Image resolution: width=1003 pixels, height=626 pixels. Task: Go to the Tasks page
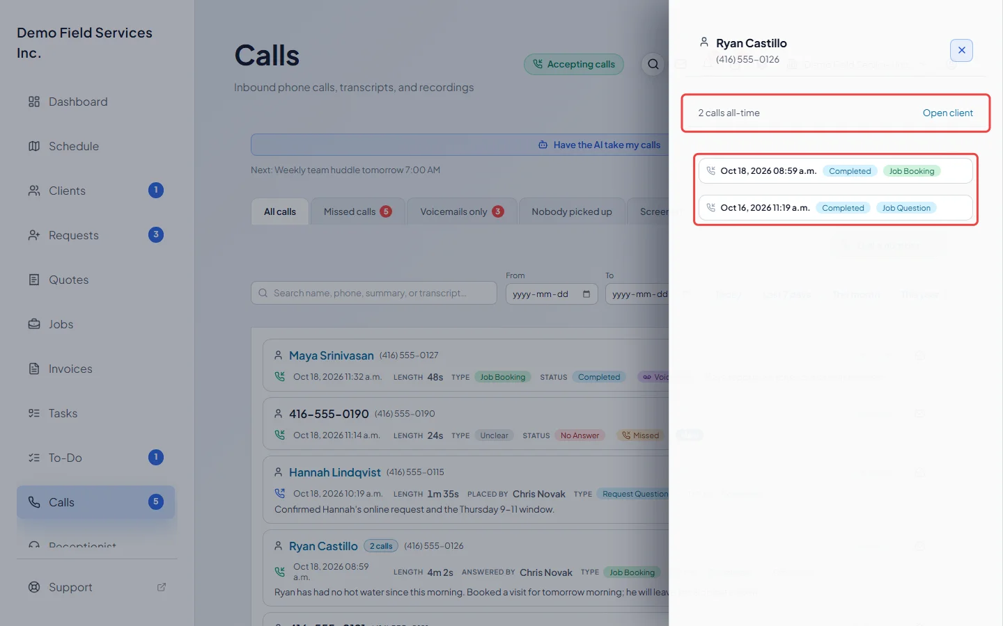tap(96, 413)
